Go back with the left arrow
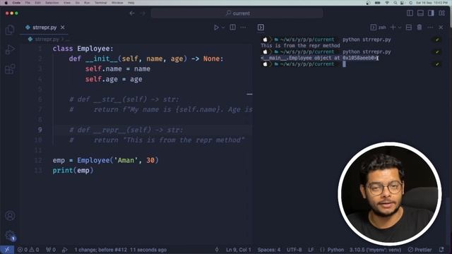 click(x=132, y=13)
